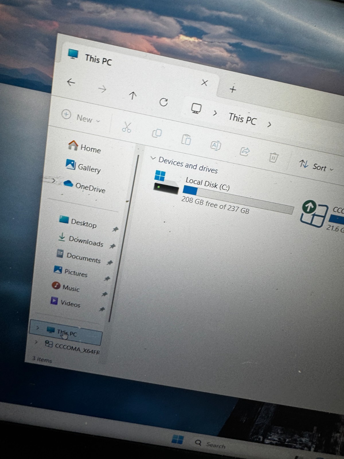The width and height of the screenshot is (344, 459).
Task: Click the '3 items' status text
Action: pyautogui.click(x=42, y=359)
